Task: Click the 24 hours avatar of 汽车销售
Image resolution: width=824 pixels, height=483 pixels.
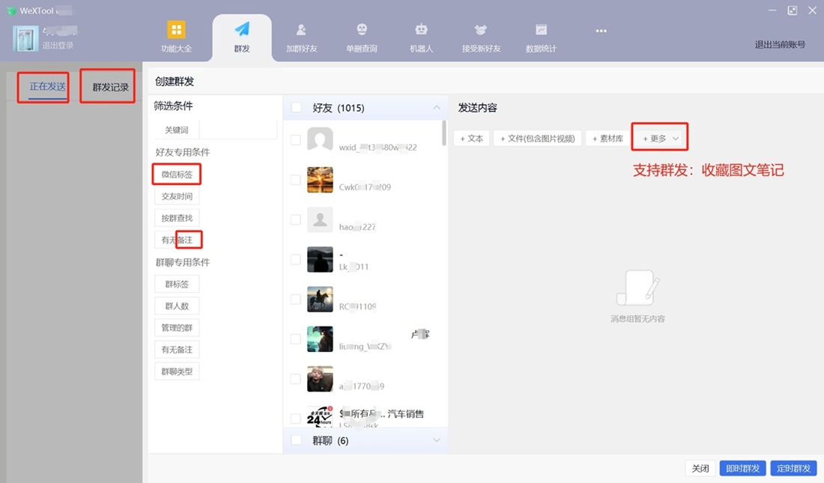Action: 320,416
